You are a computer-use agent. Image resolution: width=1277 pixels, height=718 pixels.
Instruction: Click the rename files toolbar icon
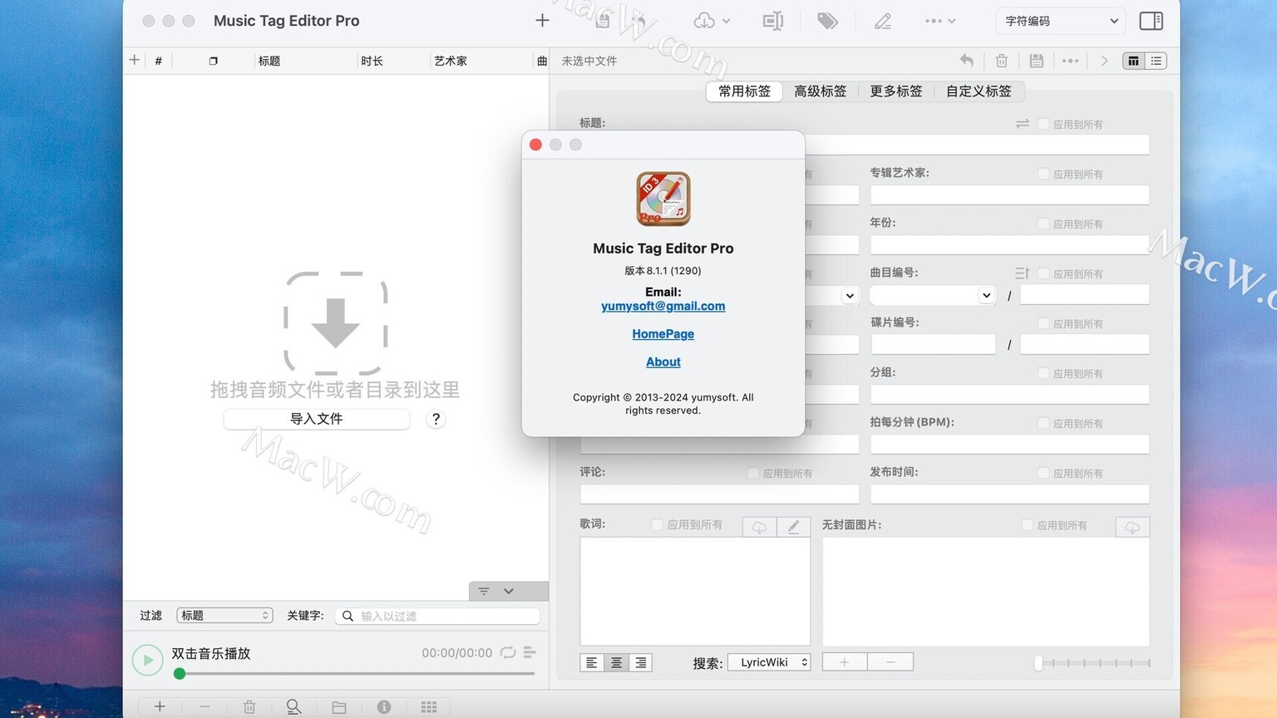pyautogui.click(x=773, y=21)
